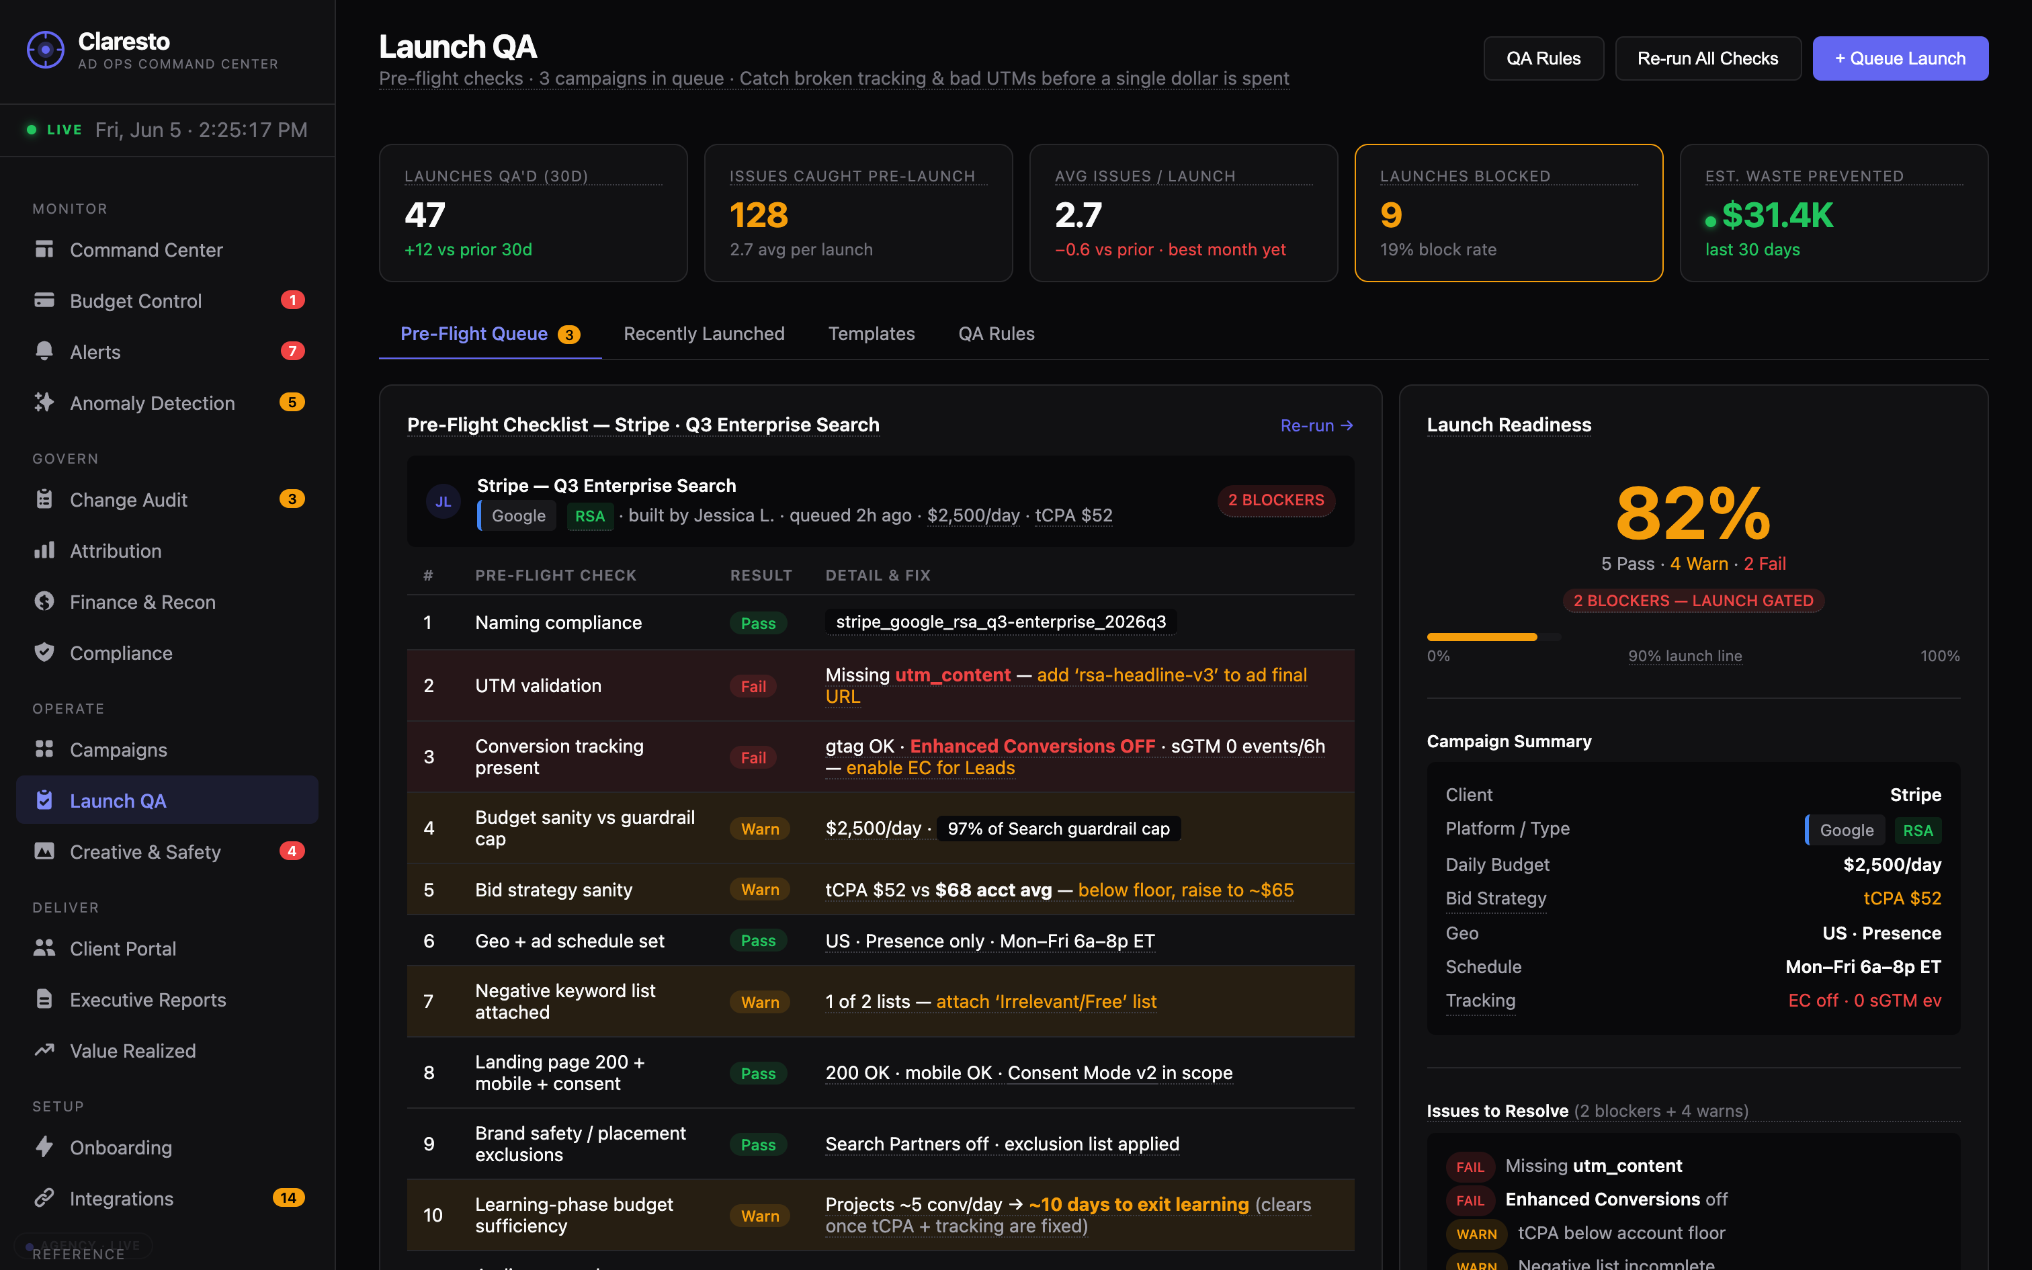Click the Warn badge for Bid strategy sanity
Image resolution: width=2032 pixels, height=1270 pixels.
pos(760,890)
